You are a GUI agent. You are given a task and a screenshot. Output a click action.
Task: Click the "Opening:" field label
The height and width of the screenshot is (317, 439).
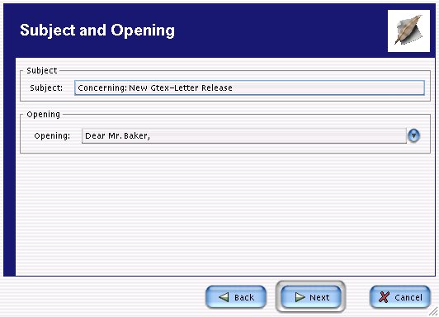tap(52, 136)
